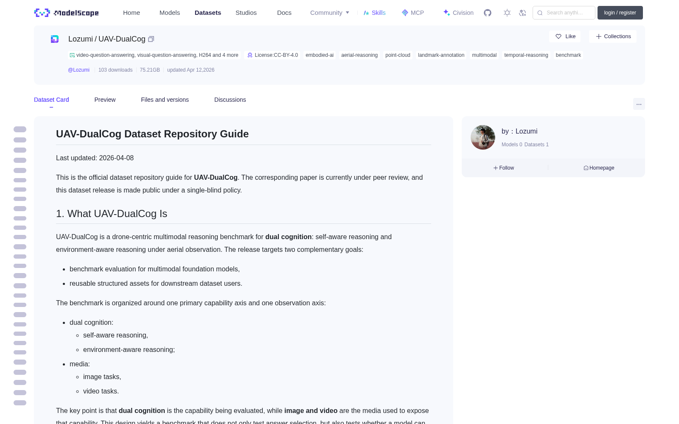Click the aerial-reasoning tag
The width and height of the screenshot is (679, 424).
pyautogui.click(x=359, y=55)
